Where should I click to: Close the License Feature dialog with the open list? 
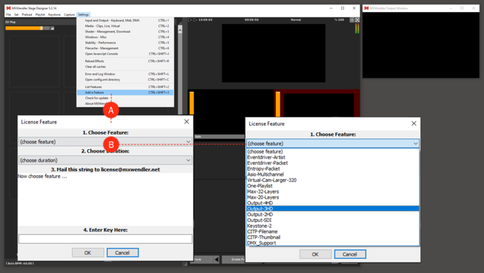tap(414, 124)
